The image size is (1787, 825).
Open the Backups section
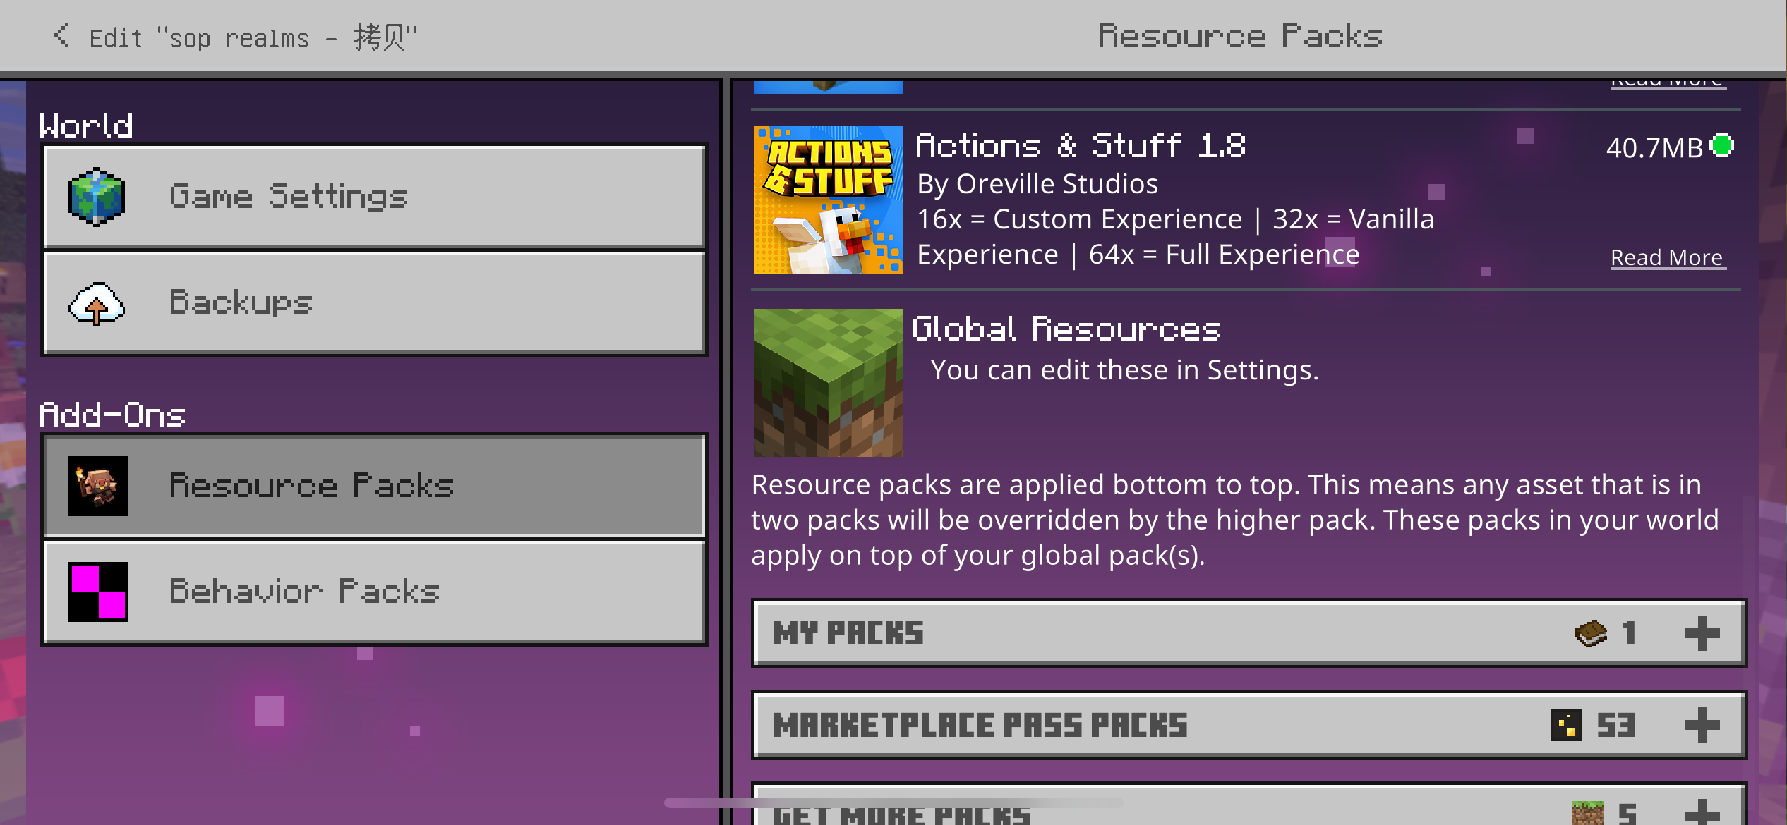coord(374,303)
